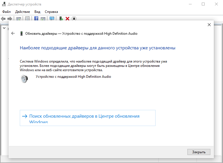The width and height of the screenshot is (223, 163).
Task: Collapse the root tree node chevron
Action: (4, 28)
